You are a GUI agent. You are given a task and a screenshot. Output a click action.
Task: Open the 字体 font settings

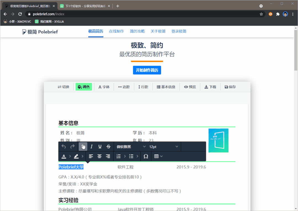click(104, 87)
